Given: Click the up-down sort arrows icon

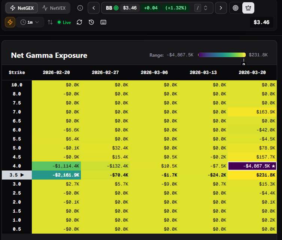Looking at the screenshot, I should click(x=50, y=22).
